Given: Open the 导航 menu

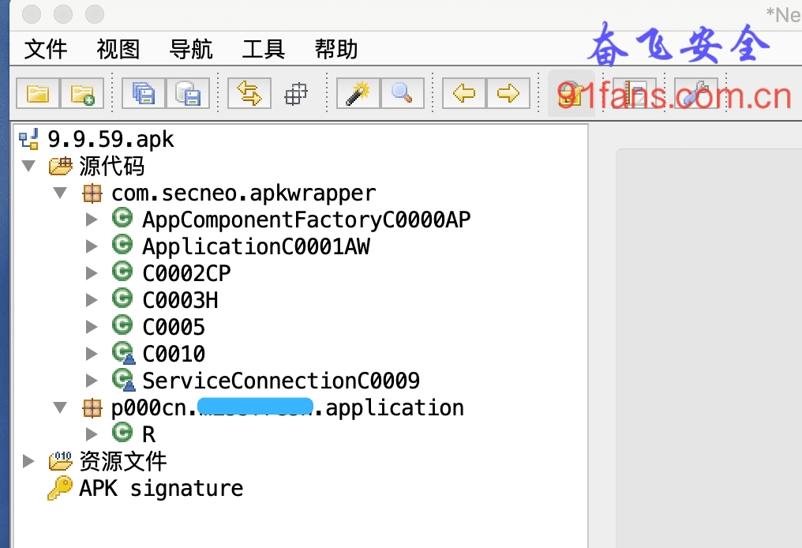Looking at the screenshot, I should [191, 49].
